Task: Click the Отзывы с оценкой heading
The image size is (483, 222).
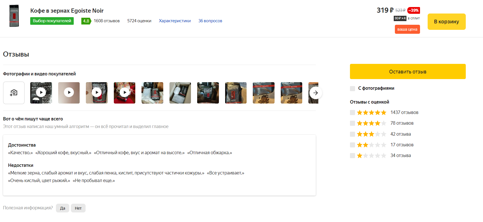Action: coord(369,102)
